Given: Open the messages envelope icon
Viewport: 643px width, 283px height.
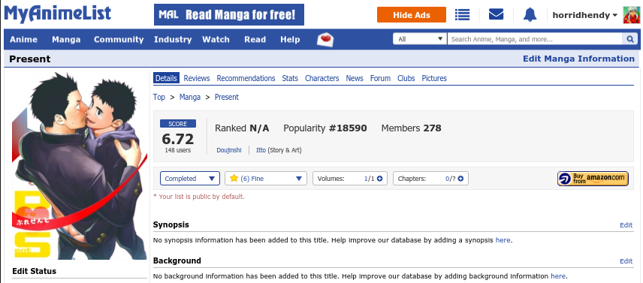Looking at the screenshot, I should [496, 15].
